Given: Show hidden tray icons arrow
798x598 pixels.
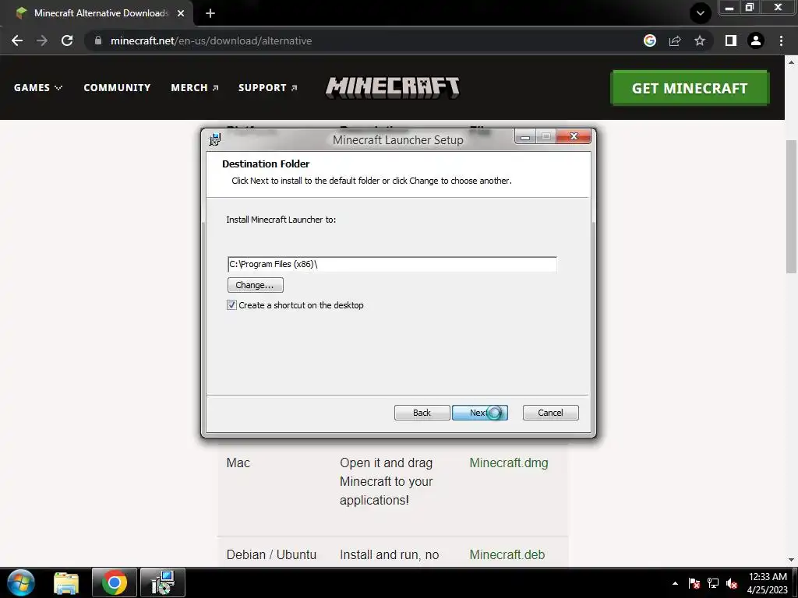Looking at the screenshot, I should point(676,583).
